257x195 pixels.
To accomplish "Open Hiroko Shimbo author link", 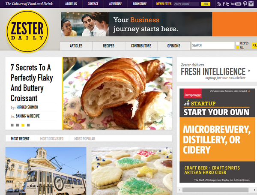I will point(27,107).
